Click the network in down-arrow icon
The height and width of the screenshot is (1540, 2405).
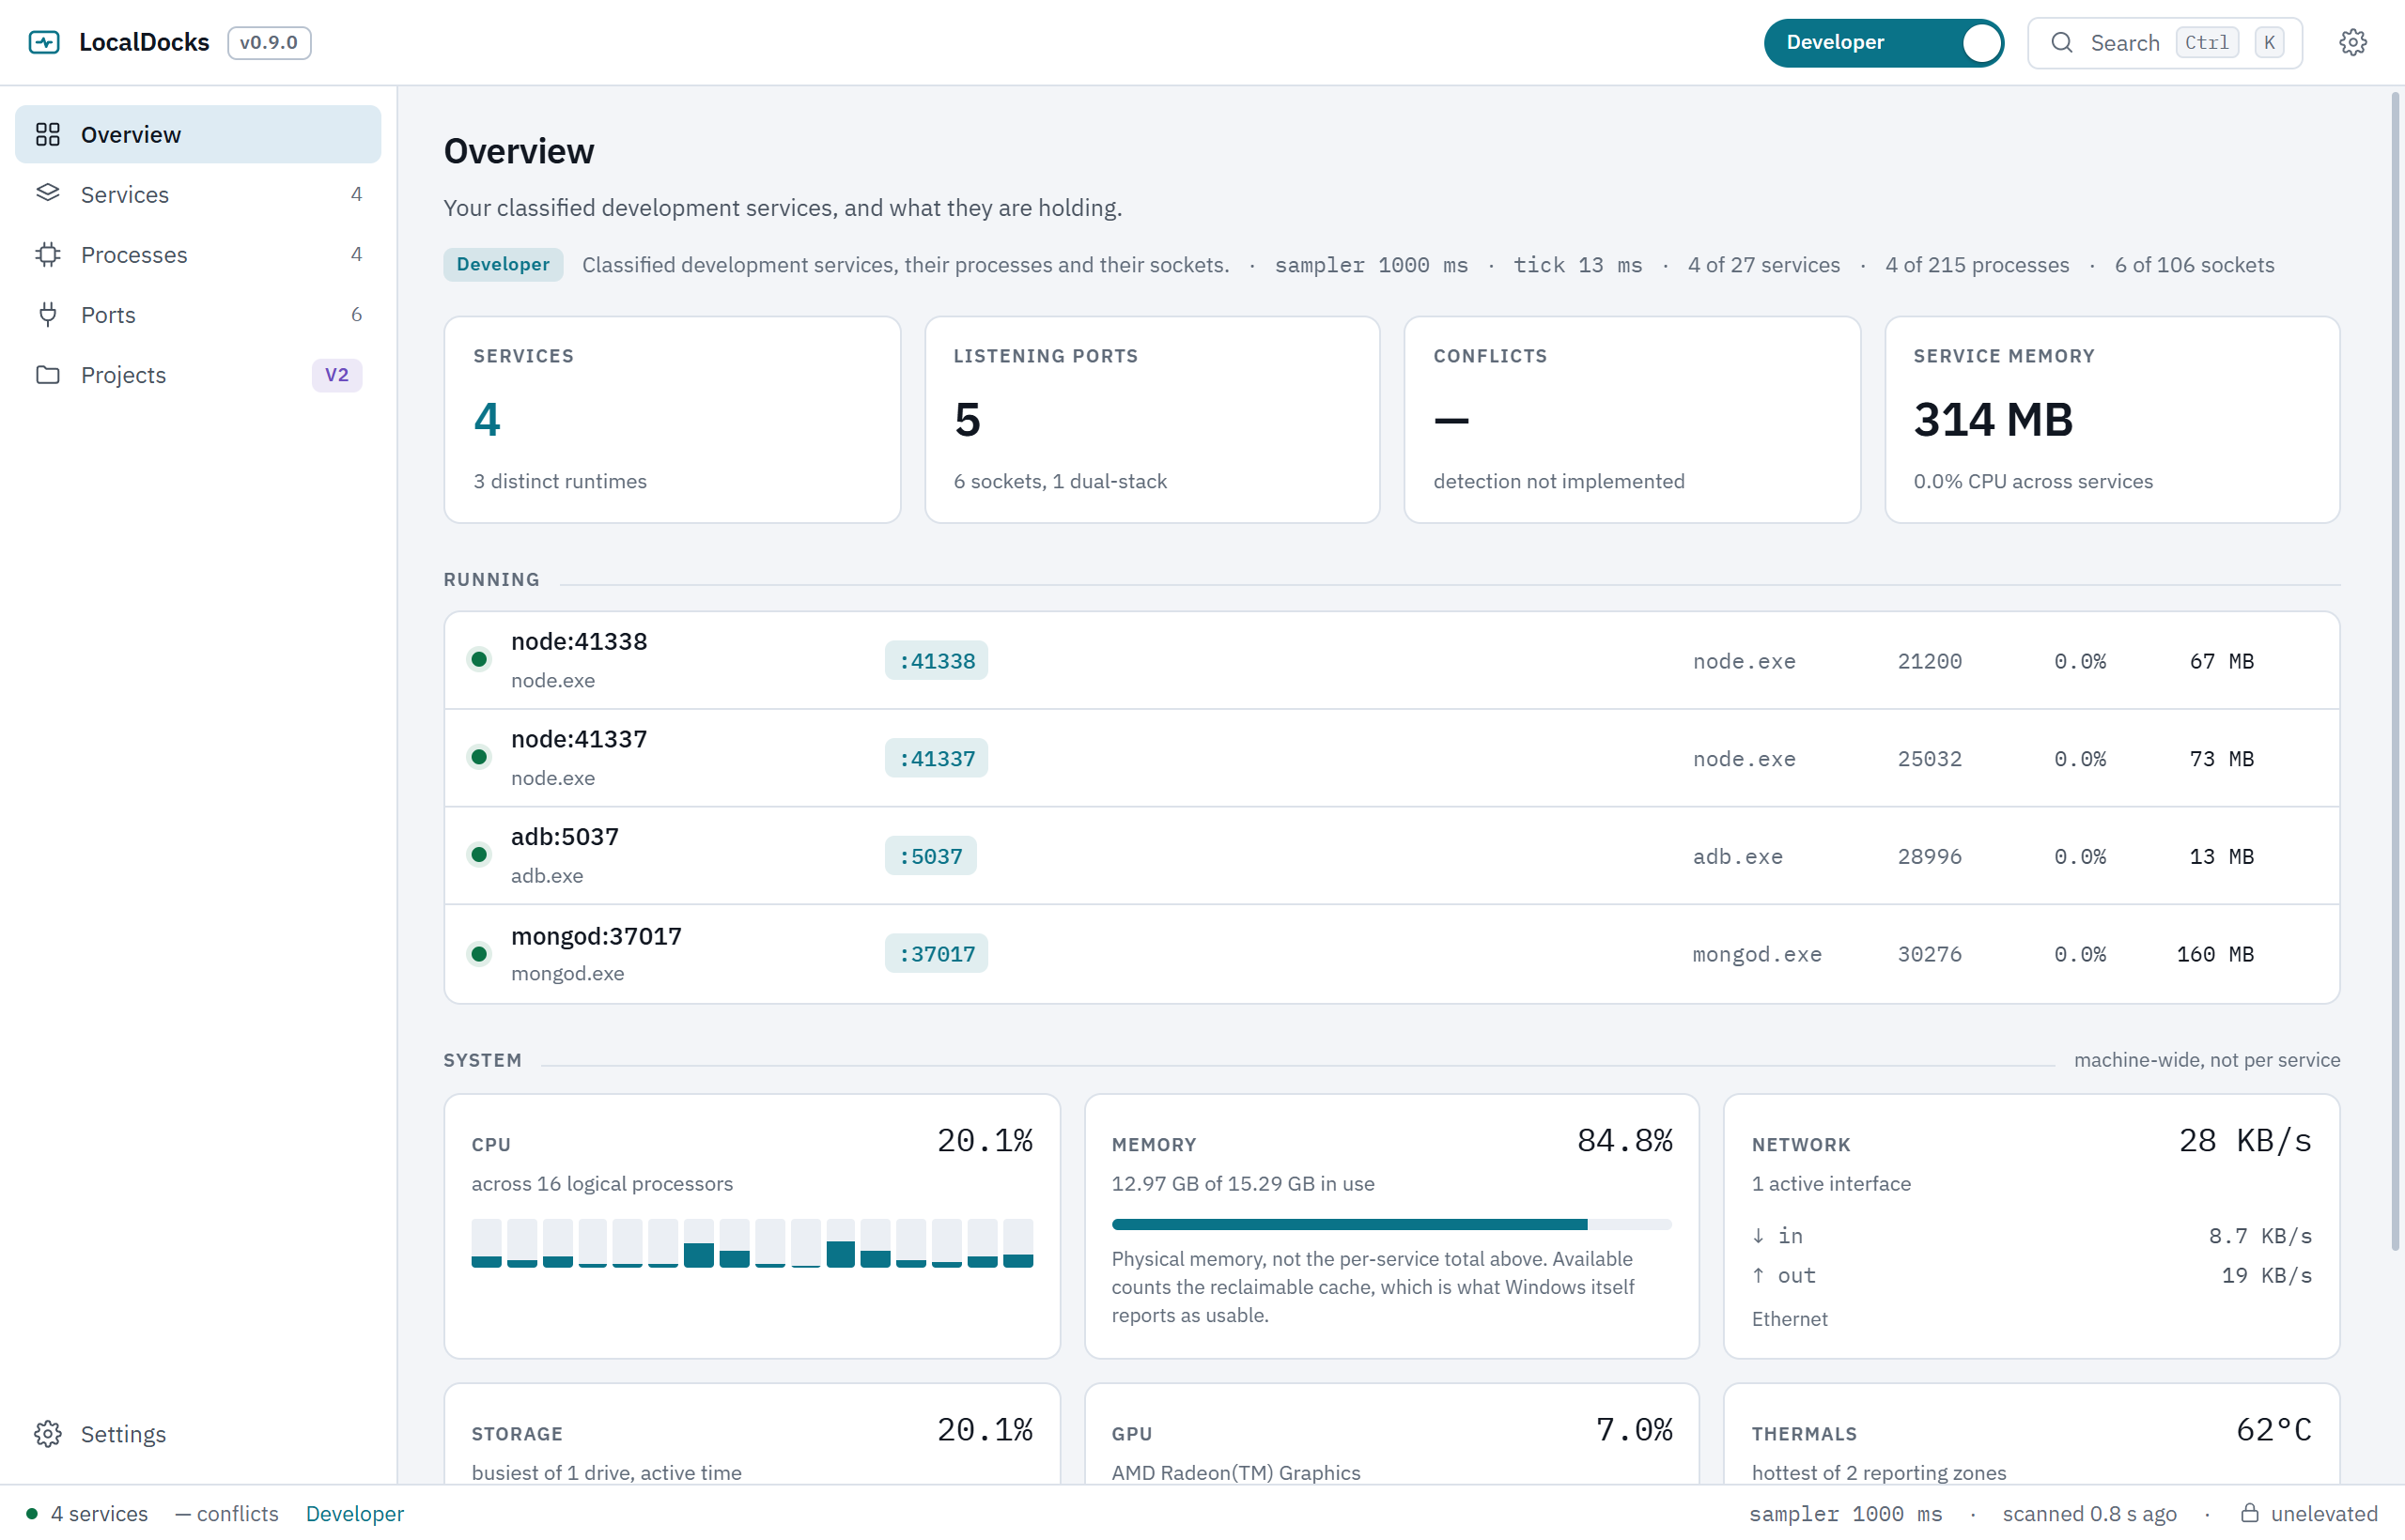[1758, 1235]
